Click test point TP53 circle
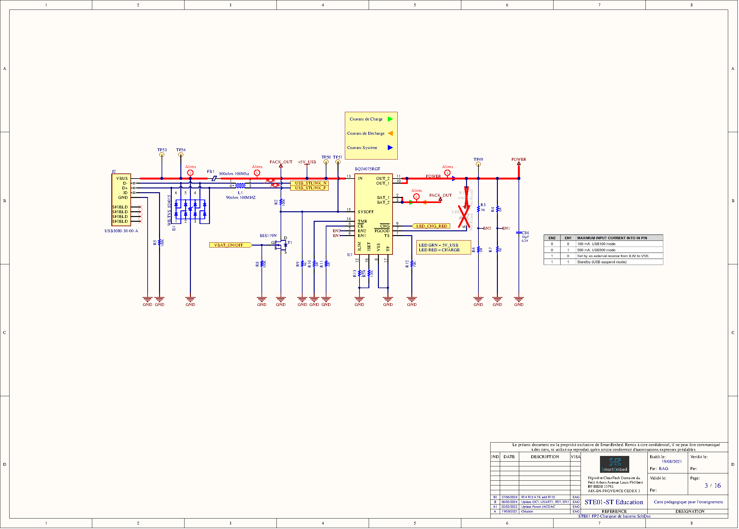The width and height of the screenshot is (739, 529). 162,155
